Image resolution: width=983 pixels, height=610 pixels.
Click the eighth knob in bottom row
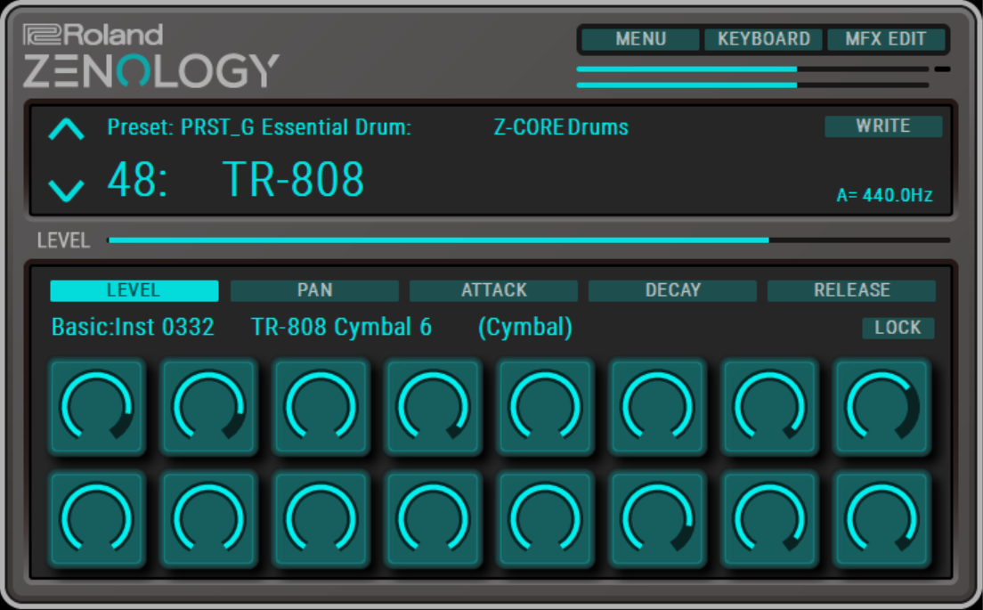click(882, 518)
